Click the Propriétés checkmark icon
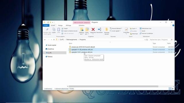The height and width of the screenshot is (103, 184). point(126,29)
